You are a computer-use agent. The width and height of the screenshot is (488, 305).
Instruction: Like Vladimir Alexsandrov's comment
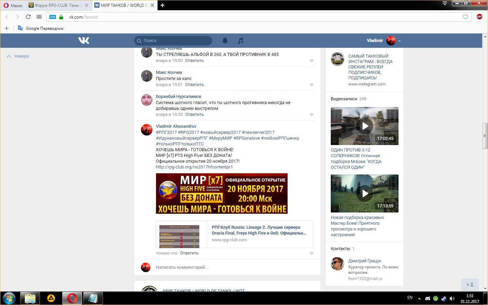pos(311,253)
